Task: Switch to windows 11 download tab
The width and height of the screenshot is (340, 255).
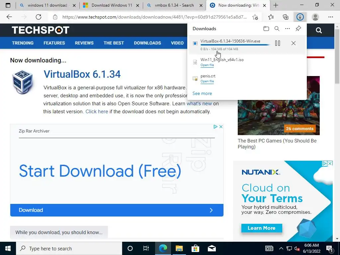Action: pyautogui.click(x=47, y=5)
